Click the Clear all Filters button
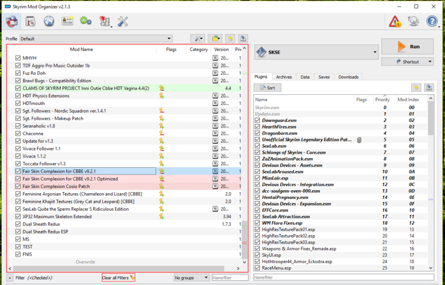Image resolution: width=445 pixels, height=285 pixels. tap(118, 278)
